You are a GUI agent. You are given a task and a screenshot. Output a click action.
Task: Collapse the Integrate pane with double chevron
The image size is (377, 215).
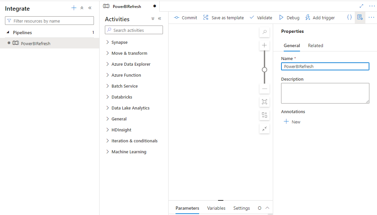click(90, 8)
